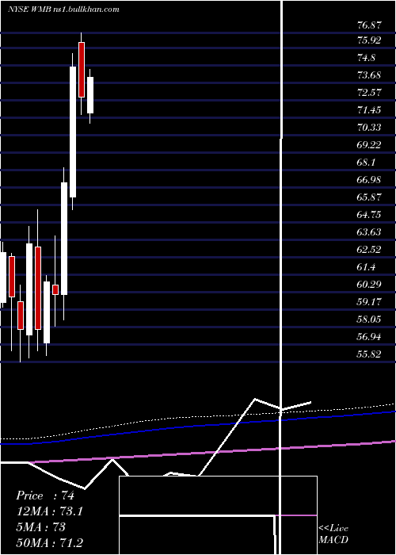Select the 61.4 price axis label

point(366,266)
